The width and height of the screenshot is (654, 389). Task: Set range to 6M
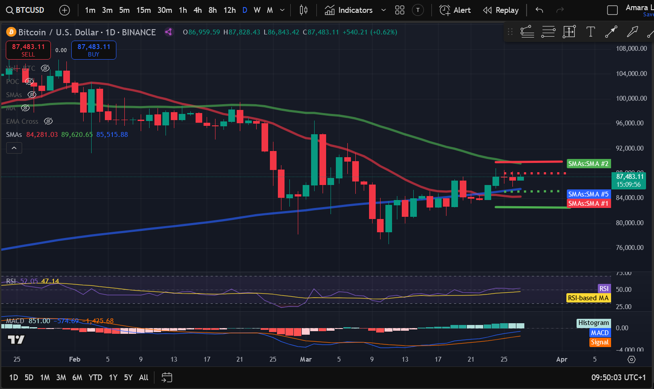click(77, 378)
